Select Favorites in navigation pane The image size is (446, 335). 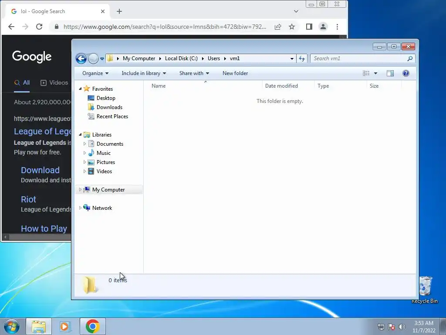coord(102,89)
